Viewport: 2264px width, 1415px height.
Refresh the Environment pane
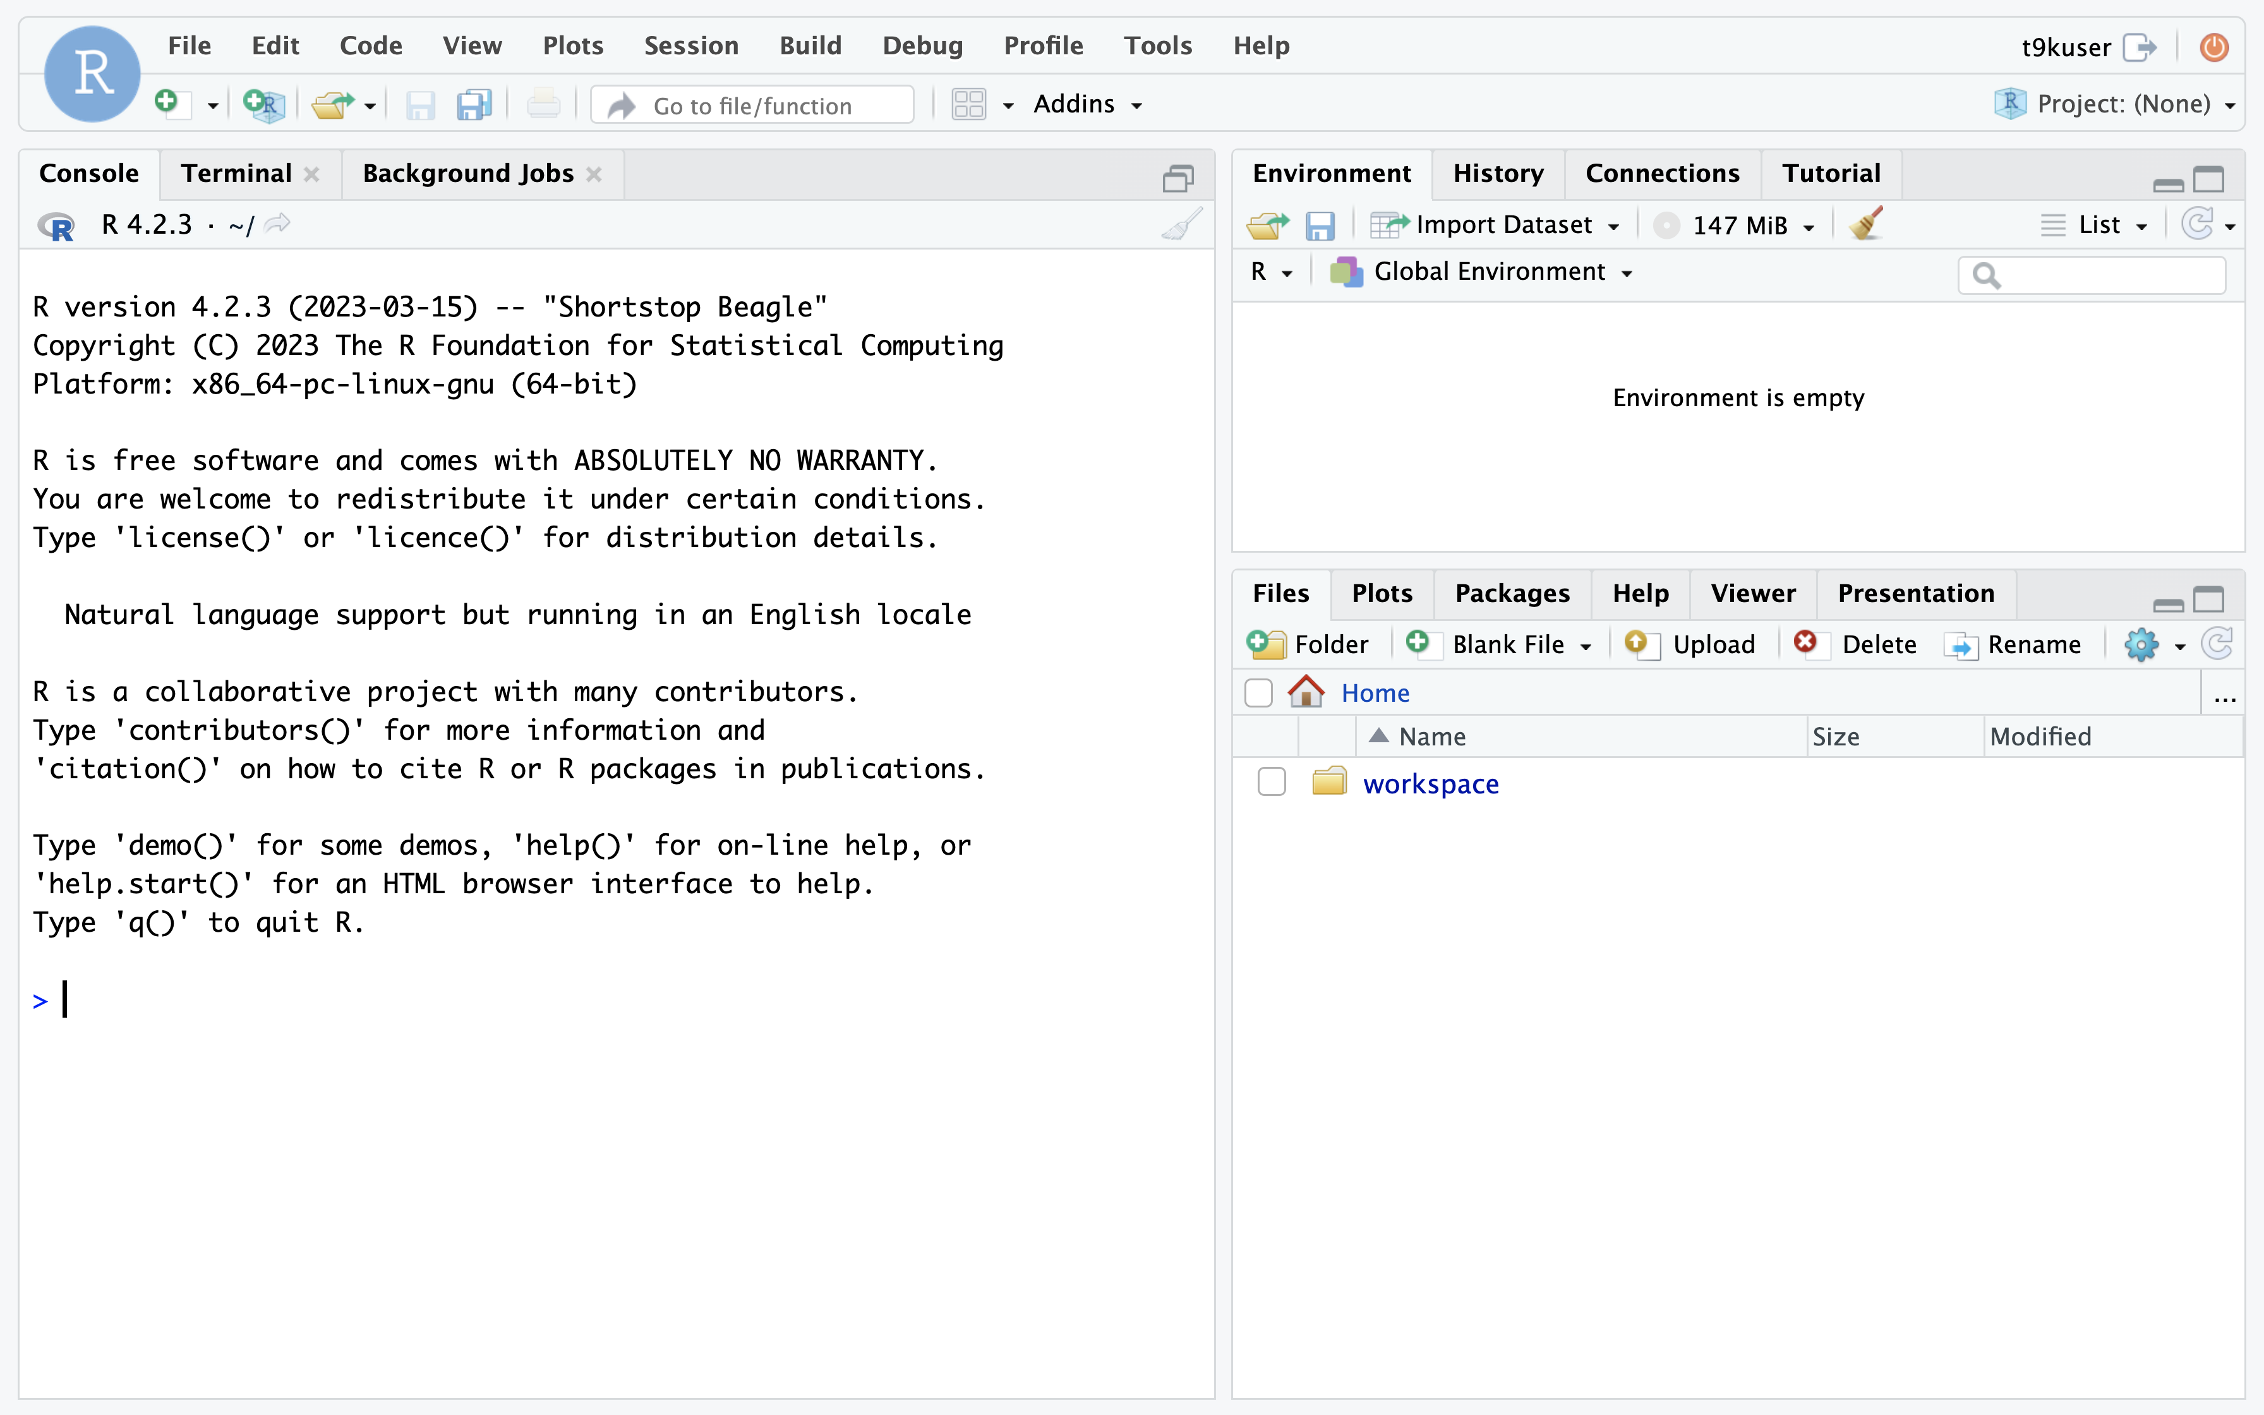(x=2196, y=225)
